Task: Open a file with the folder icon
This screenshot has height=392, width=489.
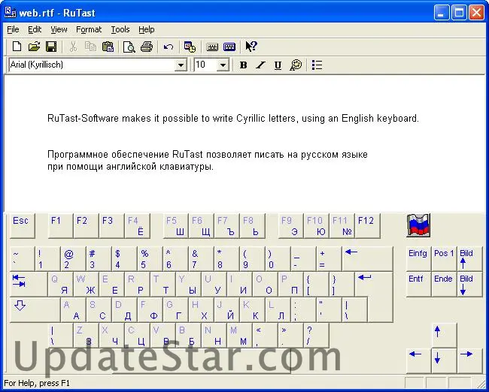Action: pos(34,47)
